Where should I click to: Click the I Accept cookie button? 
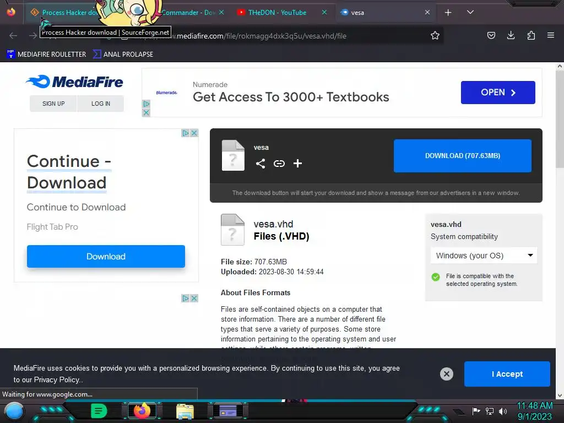pyautogui.click(x=507, y=374)
